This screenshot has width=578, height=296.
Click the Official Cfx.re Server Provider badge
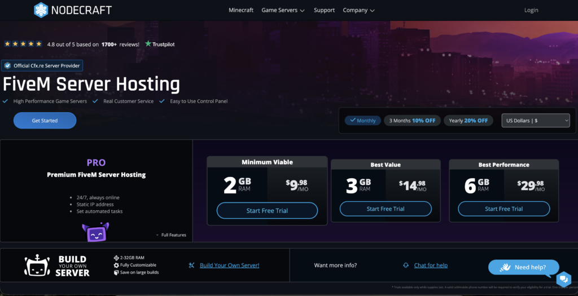(42, 65)
